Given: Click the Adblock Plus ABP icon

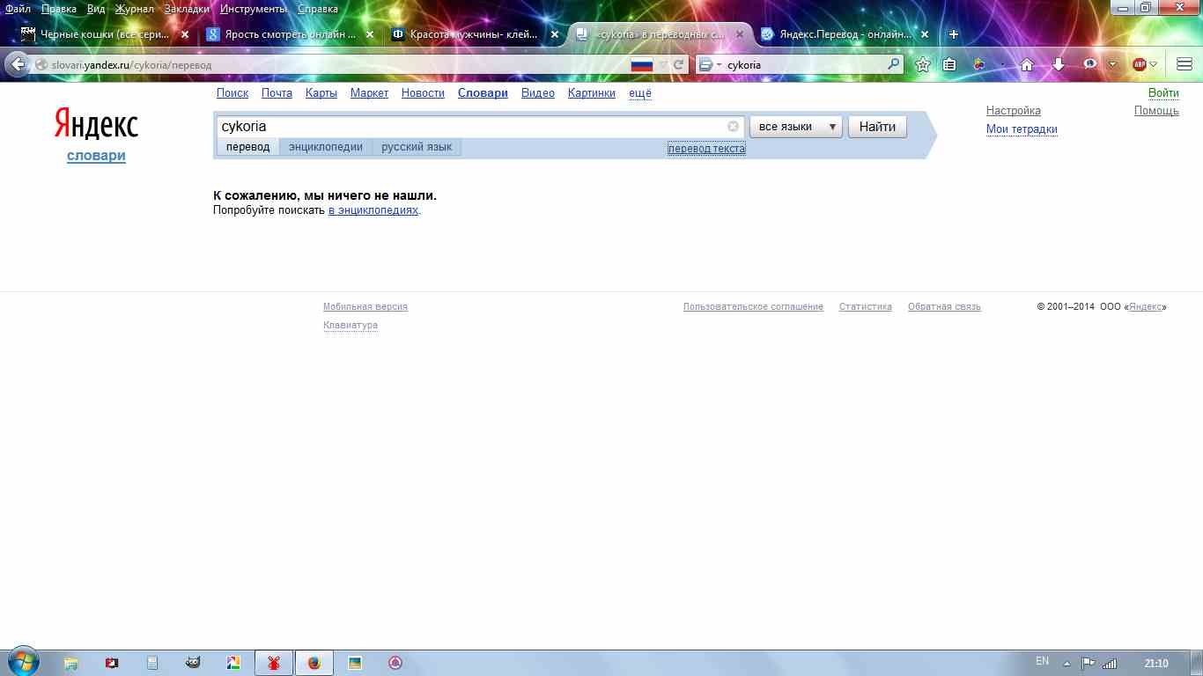Looking at the screenshot, I should pyautogui.click(x=1140, y=64).
